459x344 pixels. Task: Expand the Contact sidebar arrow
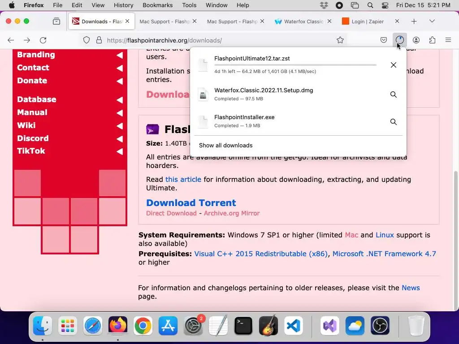(119, 68)
